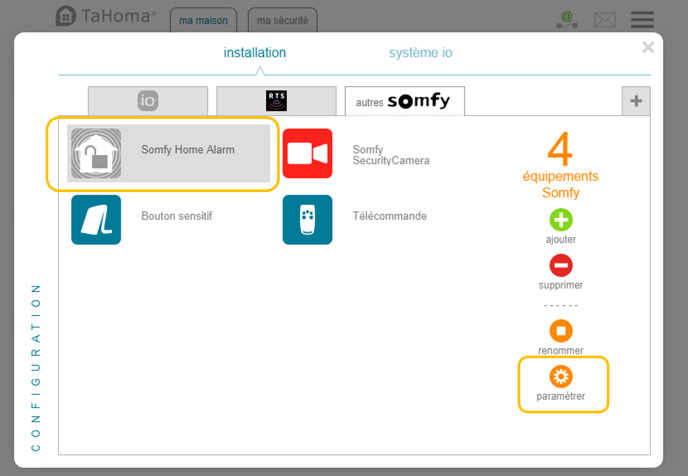Click the Bouton sensitif device icon
This screenshot has width=688, height=476.
96,220
